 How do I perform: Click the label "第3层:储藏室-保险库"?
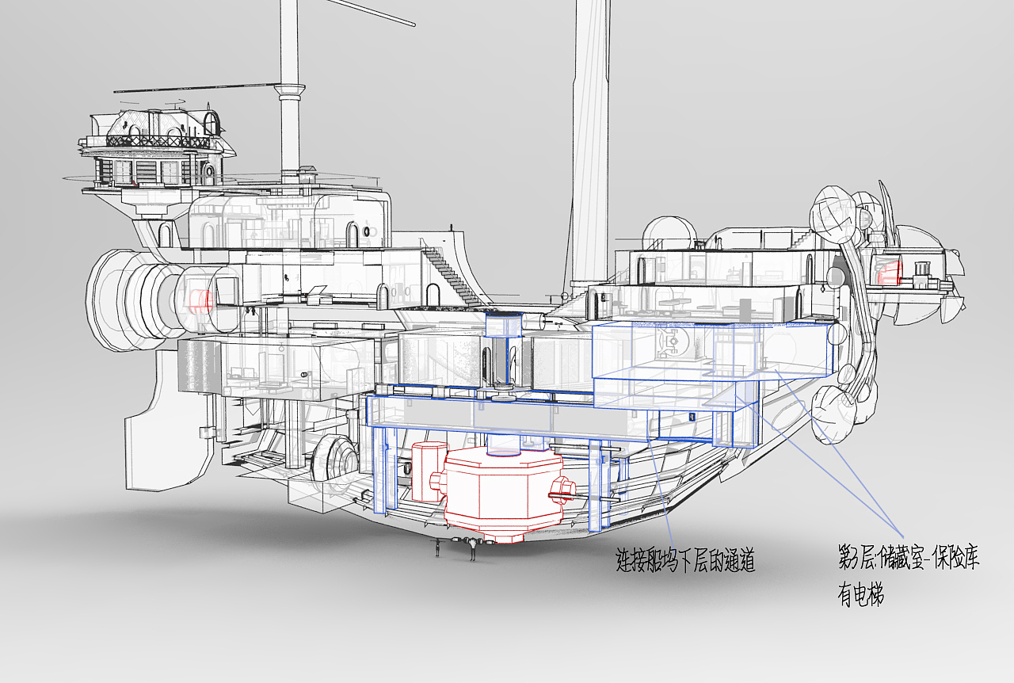[x=909, y=557]
